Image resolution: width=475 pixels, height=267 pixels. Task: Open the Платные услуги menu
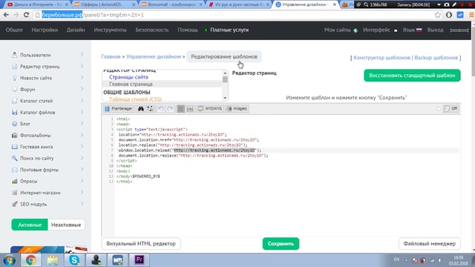(x=229, y=30)
